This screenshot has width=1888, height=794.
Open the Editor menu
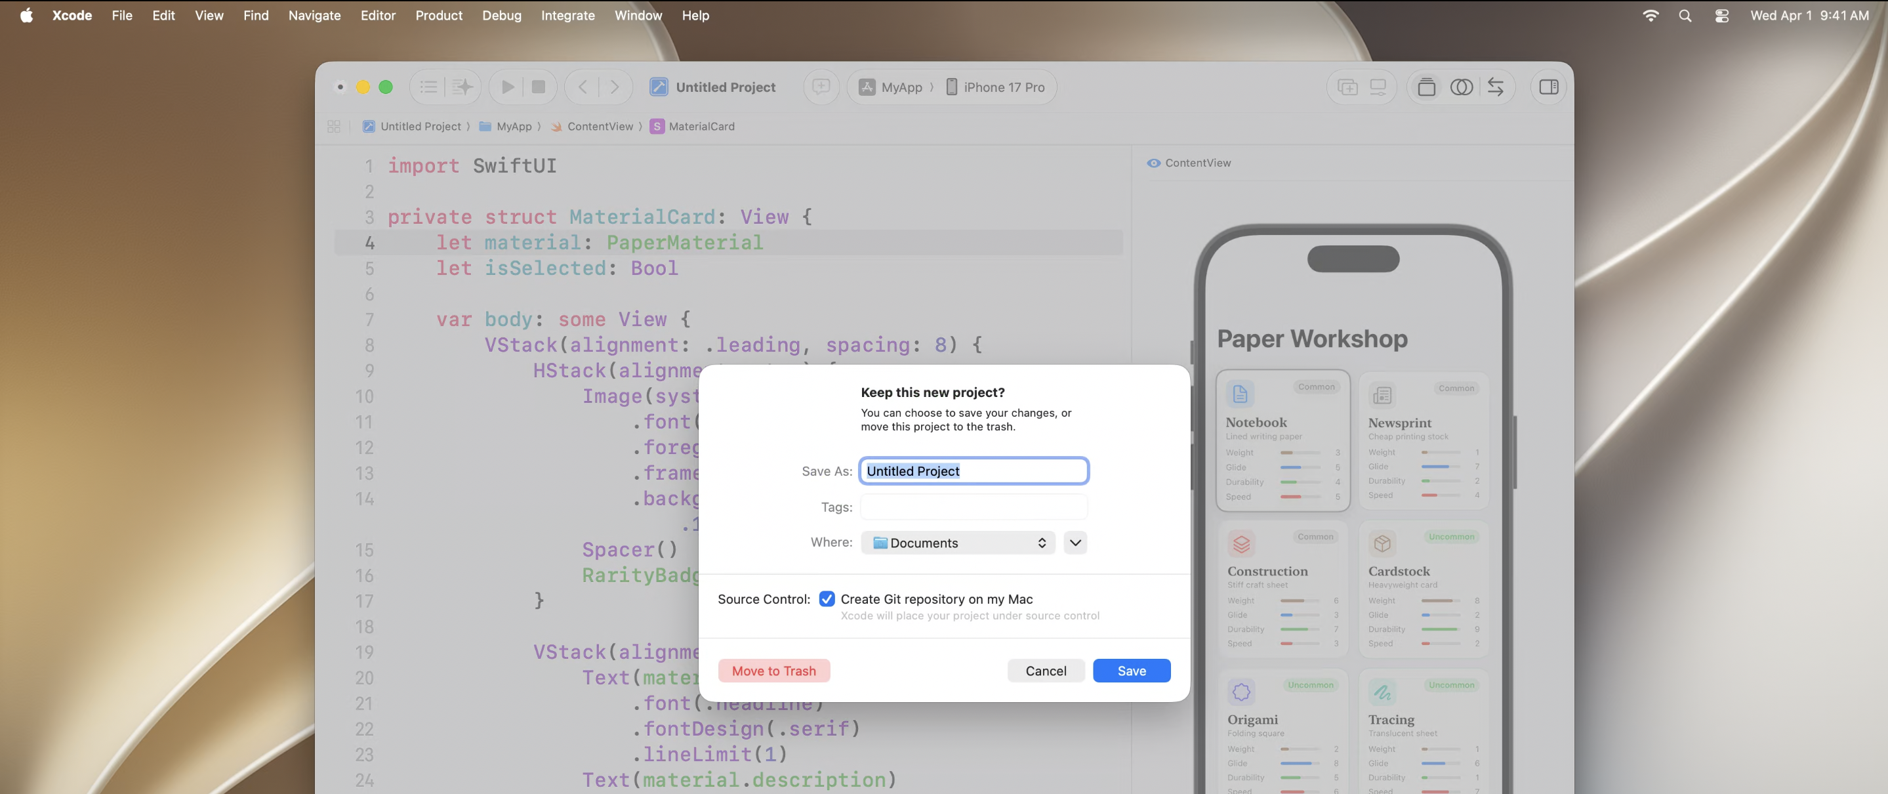(377, 15)
